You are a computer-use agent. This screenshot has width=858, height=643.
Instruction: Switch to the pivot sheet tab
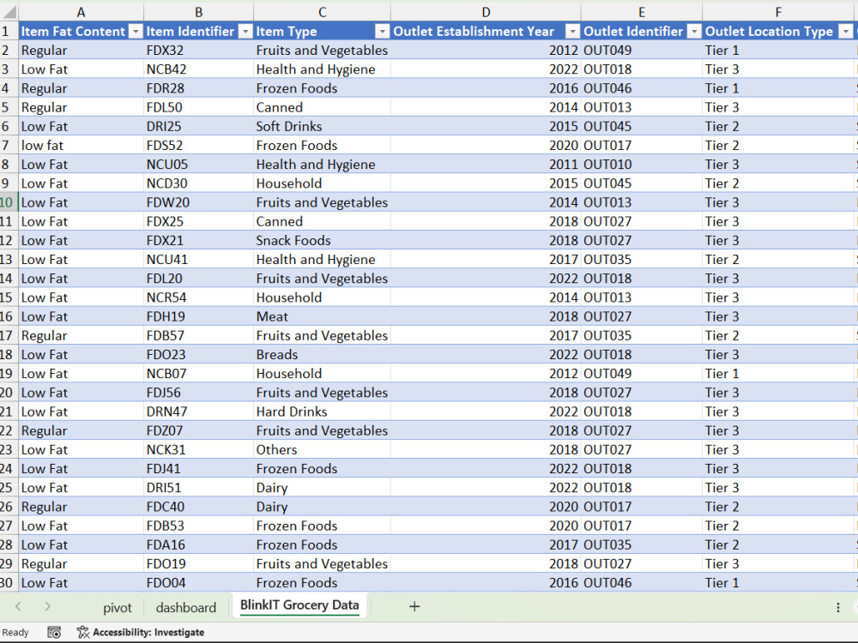pyautogui.click(x=117, y=608)
